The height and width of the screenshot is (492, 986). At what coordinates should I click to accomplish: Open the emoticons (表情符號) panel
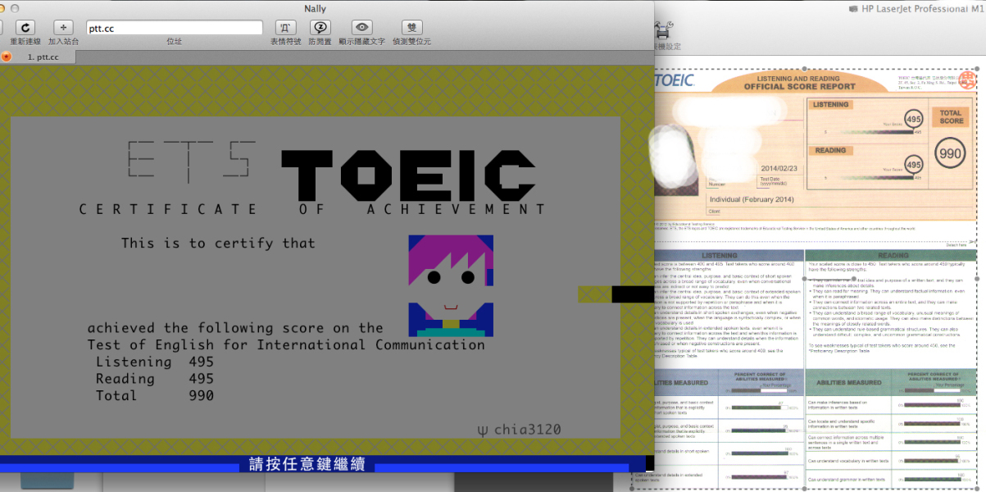286,28
